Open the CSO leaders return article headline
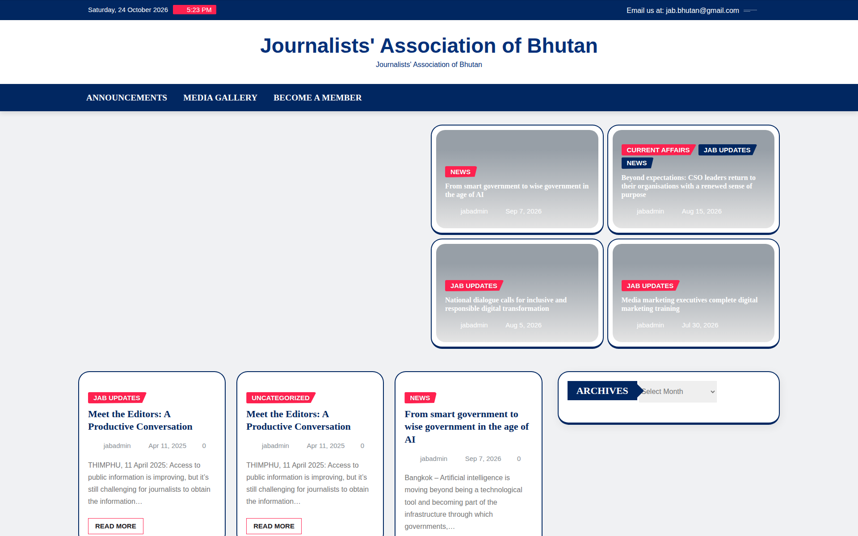Viewport: 858px width, 536px height. [x=688, y=186]
